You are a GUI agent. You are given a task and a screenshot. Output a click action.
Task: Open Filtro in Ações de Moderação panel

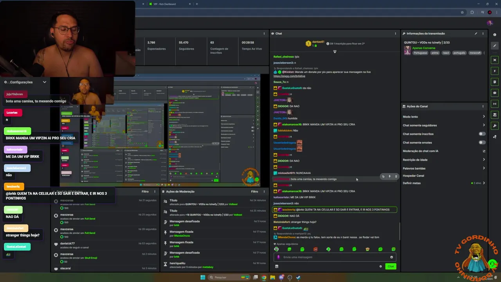pos(255,192)
